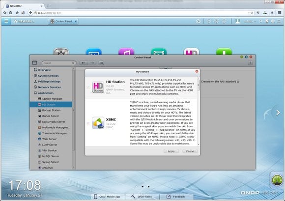Open the HD Station desktop shortcut icon

point(192,52)
